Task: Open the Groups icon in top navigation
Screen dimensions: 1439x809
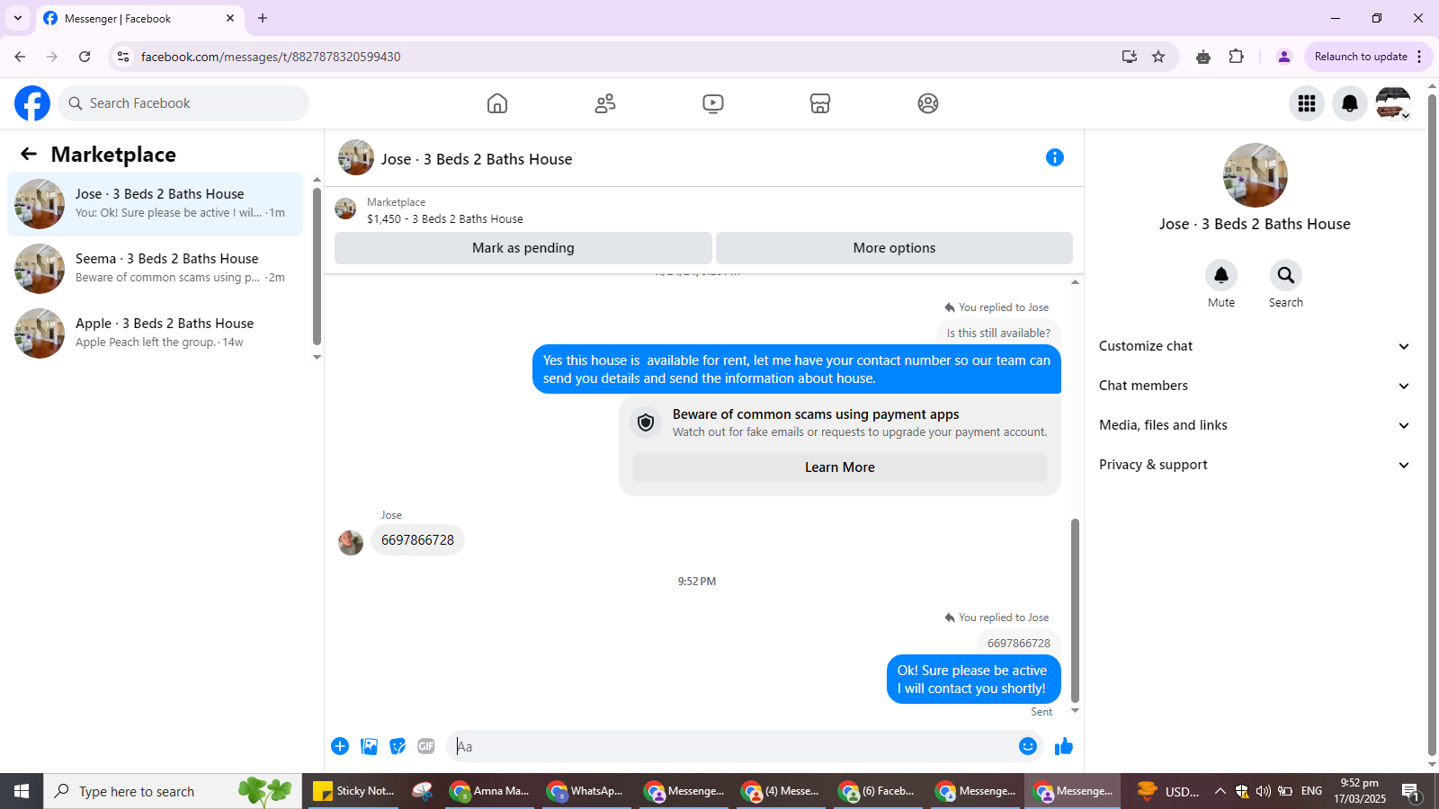Action: click(928, 103)
